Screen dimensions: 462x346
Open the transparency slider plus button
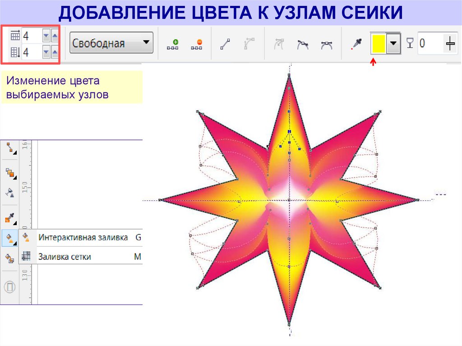click(x=451, y=44)
